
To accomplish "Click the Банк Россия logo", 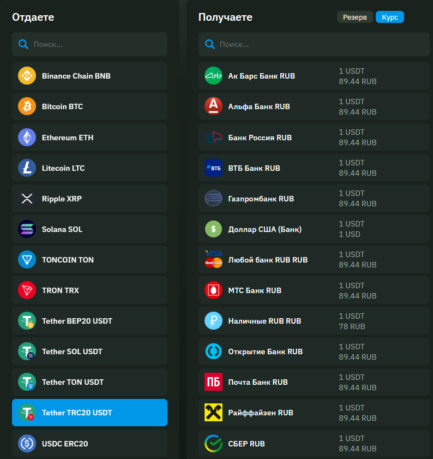I will click(213, 138).
